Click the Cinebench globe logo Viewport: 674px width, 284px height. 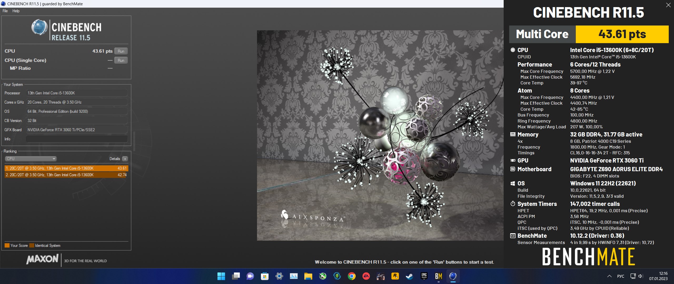pyautogui.click(x=39, y=27)
